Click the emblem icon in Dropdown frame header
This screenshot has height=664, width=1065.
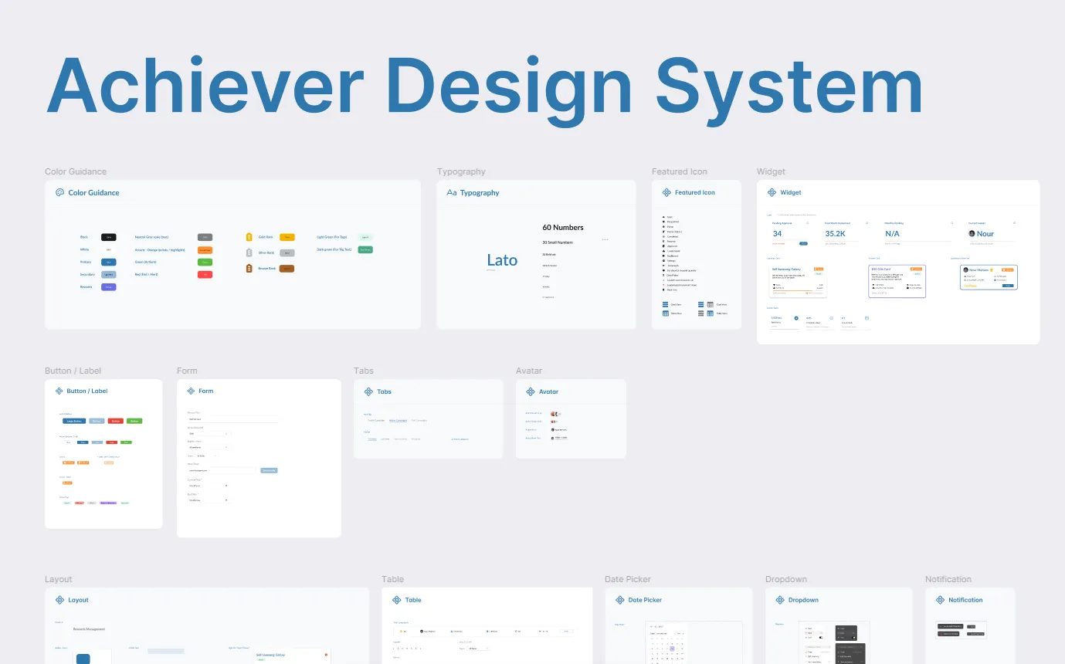780,600
